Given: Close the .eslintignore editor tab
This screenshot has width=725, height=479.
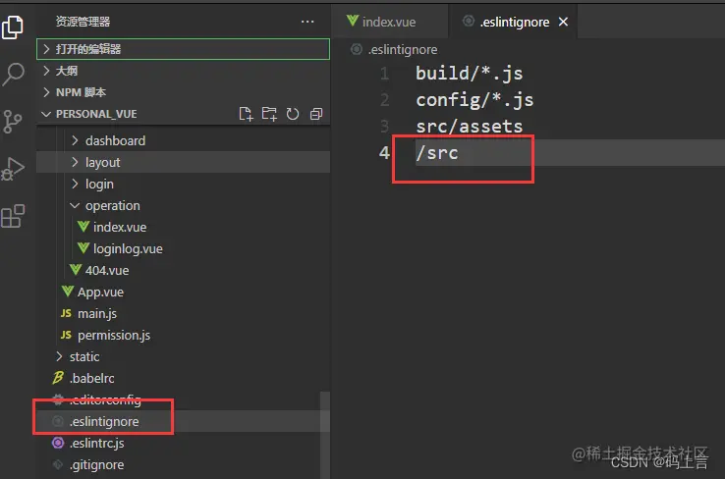Looking at the screenshot, I should [x=563, y=22].
